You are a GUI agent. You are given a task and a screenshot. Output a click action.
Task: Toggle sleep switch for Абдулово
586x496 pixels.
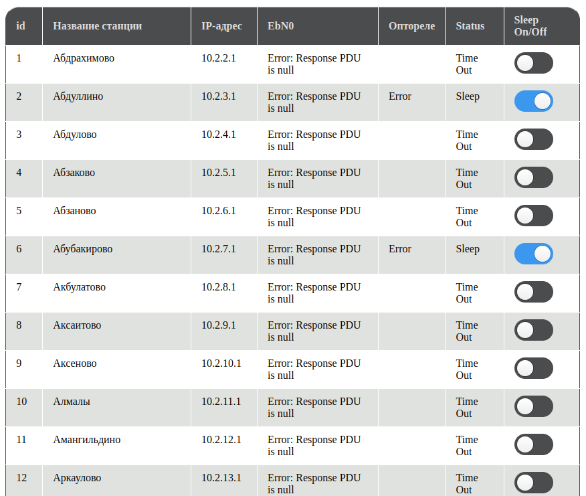point(533,139)
